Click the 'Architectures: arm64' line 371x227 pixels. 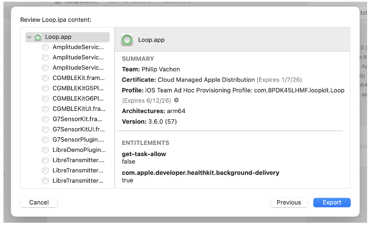pos(154,111)
